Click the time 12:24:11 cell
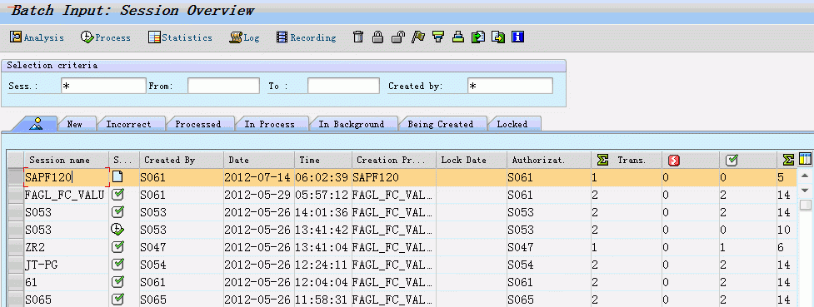 point(323,265)
